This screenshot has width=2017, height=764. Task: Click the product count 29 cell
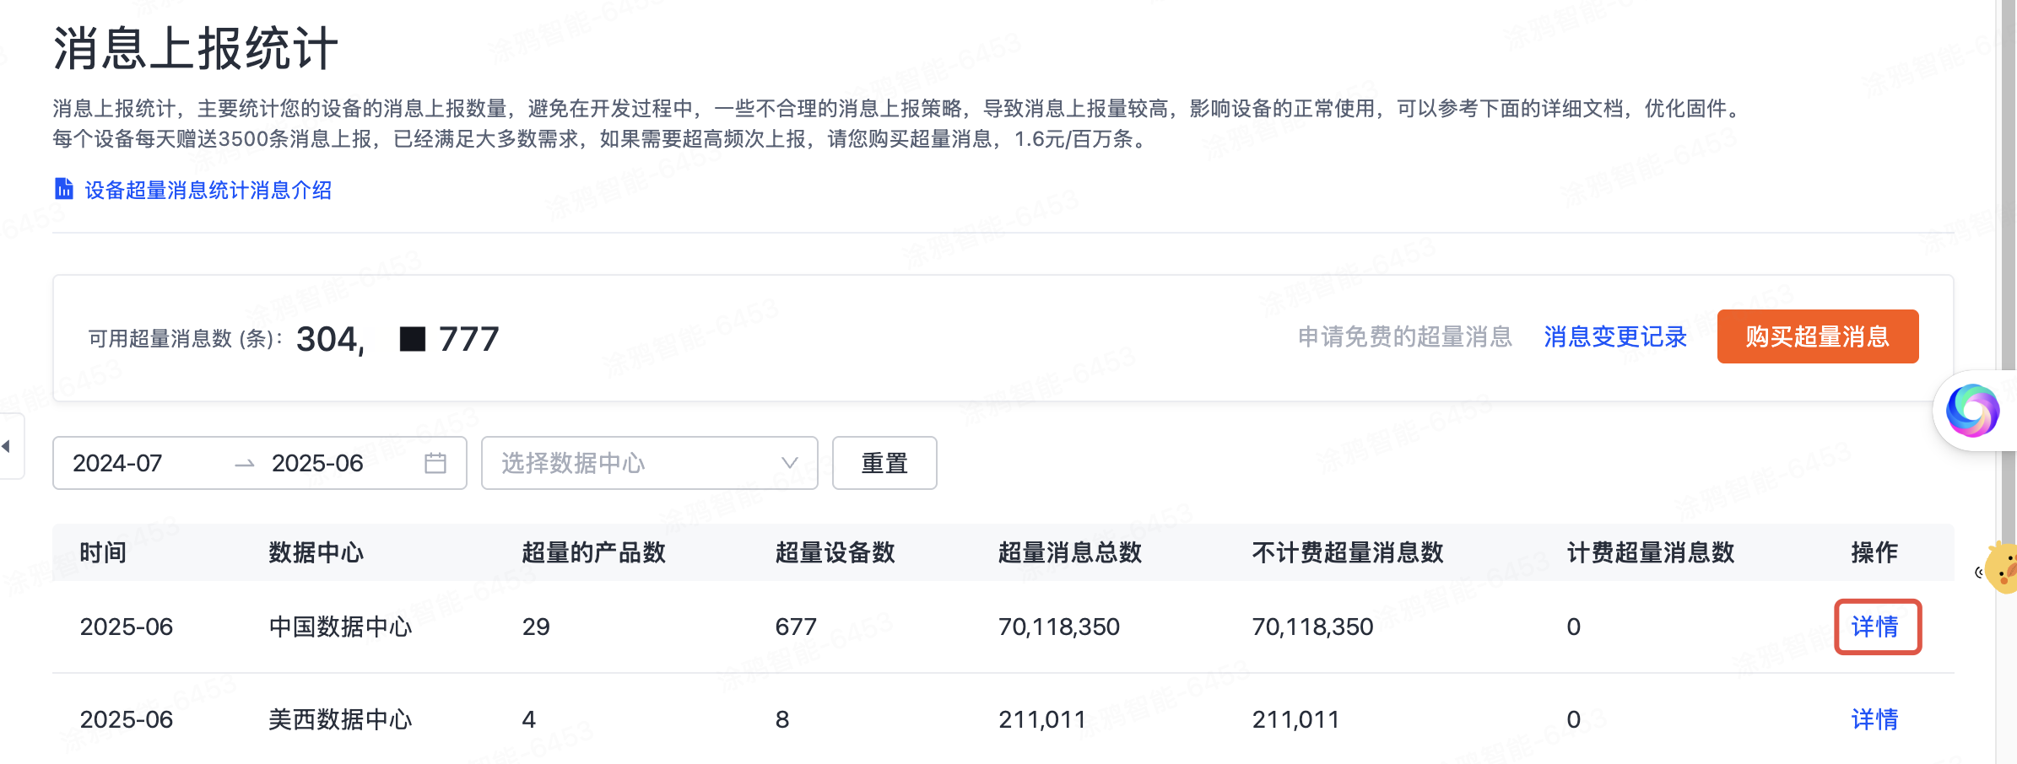coord(536,627)
